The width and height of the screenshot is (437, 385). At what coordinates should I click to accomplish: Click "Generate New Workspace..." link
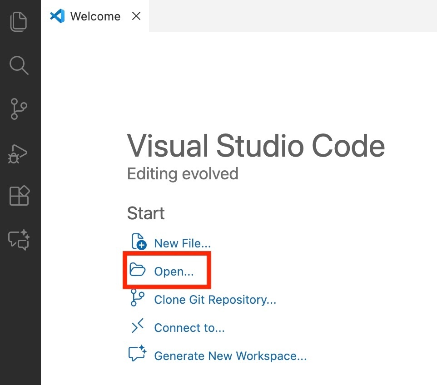pos(230,356)
